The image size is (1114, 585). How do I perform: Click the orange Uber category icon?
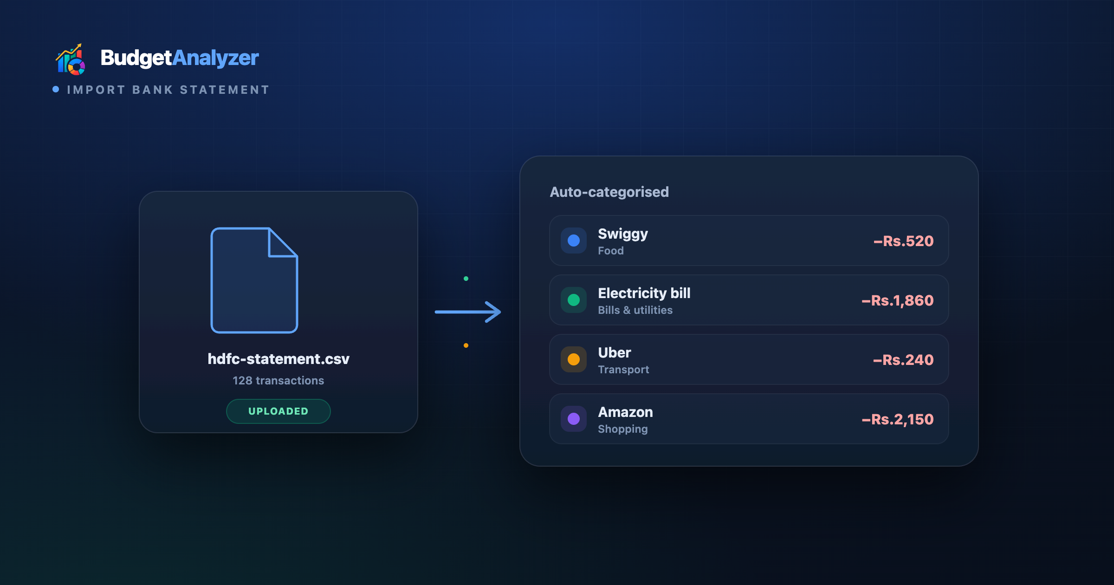[x=574, y=359]
